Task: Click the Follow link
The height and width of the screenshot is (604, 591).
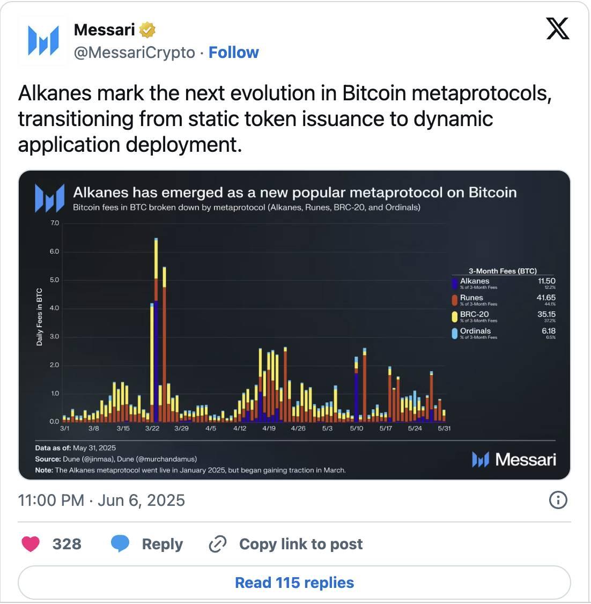Action: coord(233,53)
